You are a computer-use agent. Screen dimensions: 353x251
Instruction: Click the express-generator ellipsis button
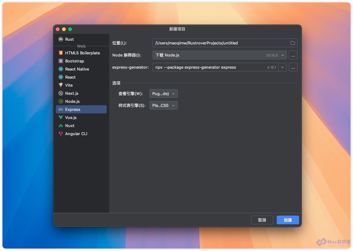coord(293,67)
